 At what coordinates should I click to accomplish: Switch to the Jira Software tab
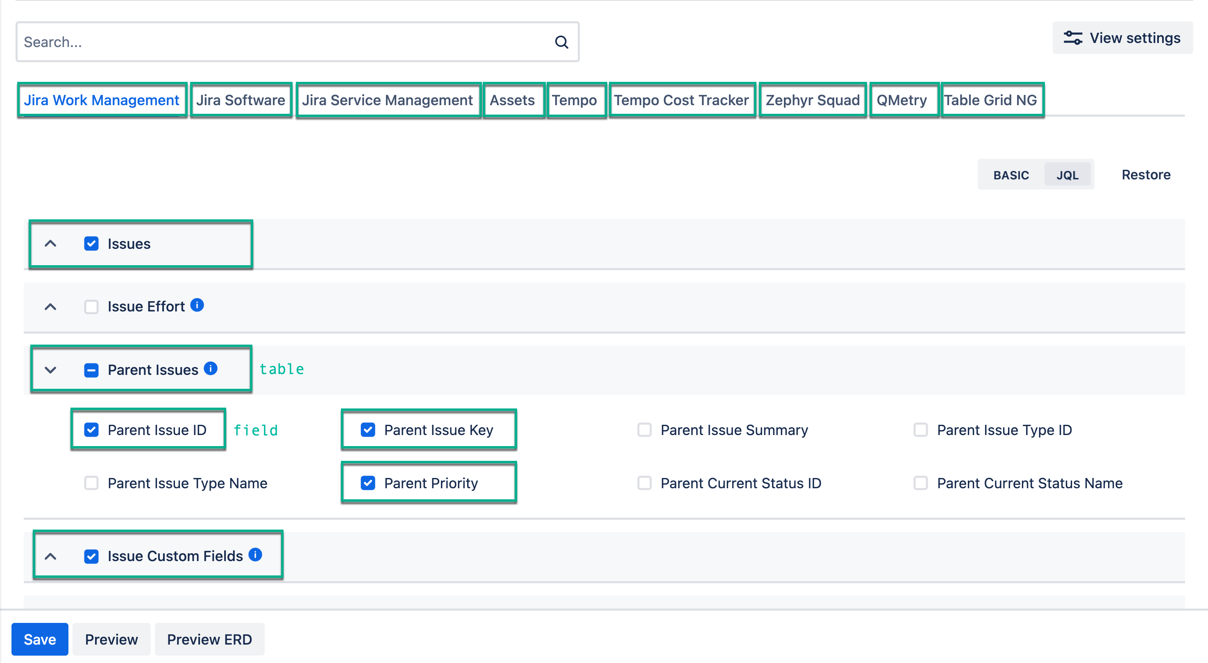click(x=241, y=100)
